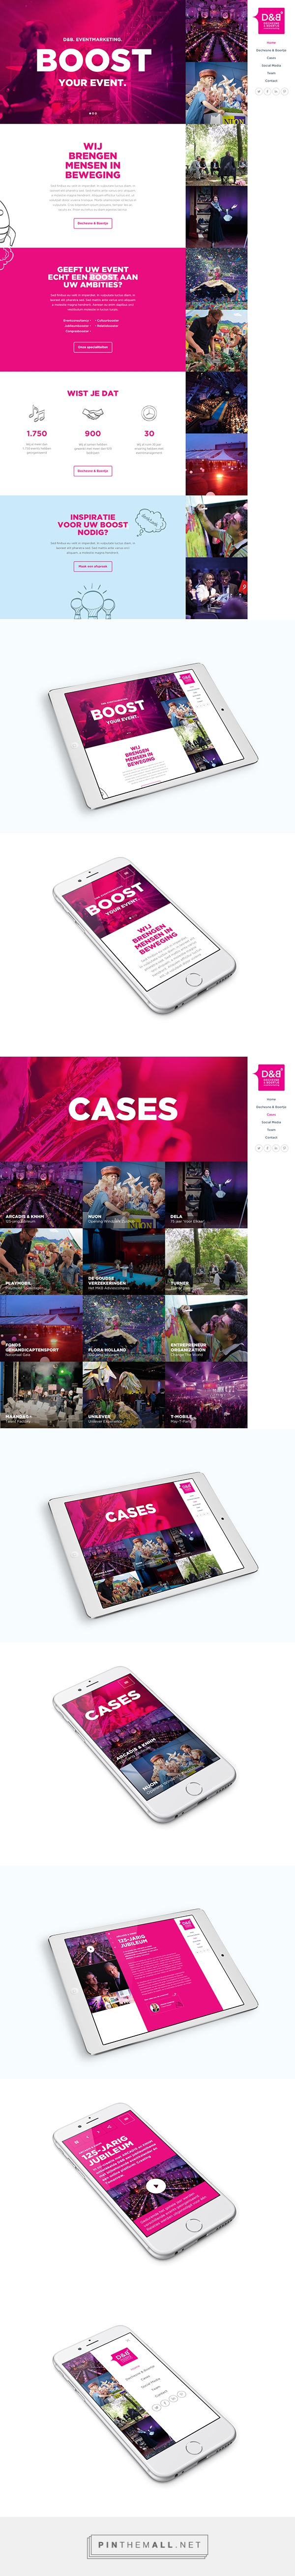
Task: Open the Cases menu item in the top sidebar
Action: (271, 58)
